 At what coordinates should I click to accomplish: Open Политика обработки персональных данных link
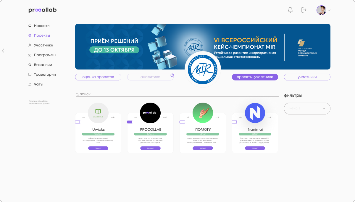[x=38, y=102]
